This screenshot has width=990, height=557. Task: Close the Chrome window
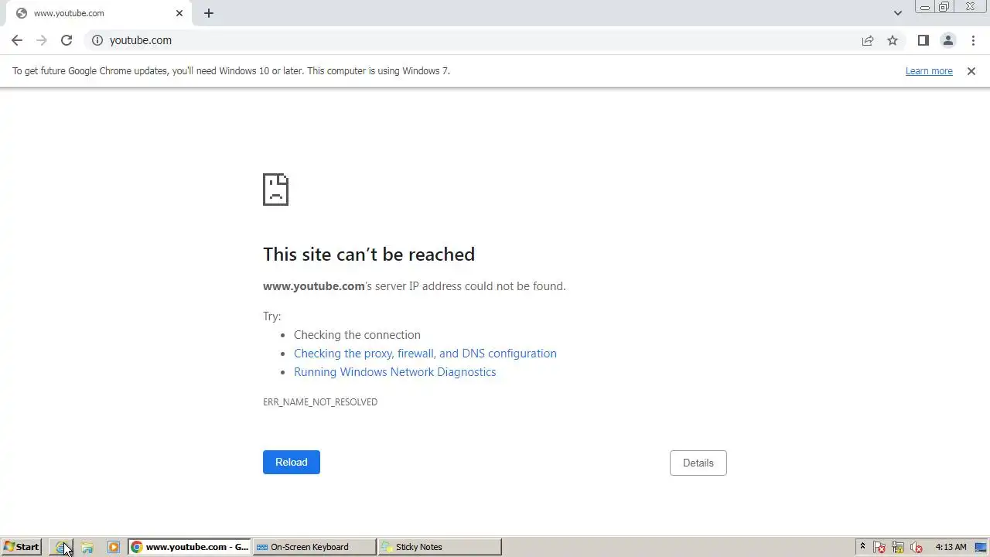(971, 7)
